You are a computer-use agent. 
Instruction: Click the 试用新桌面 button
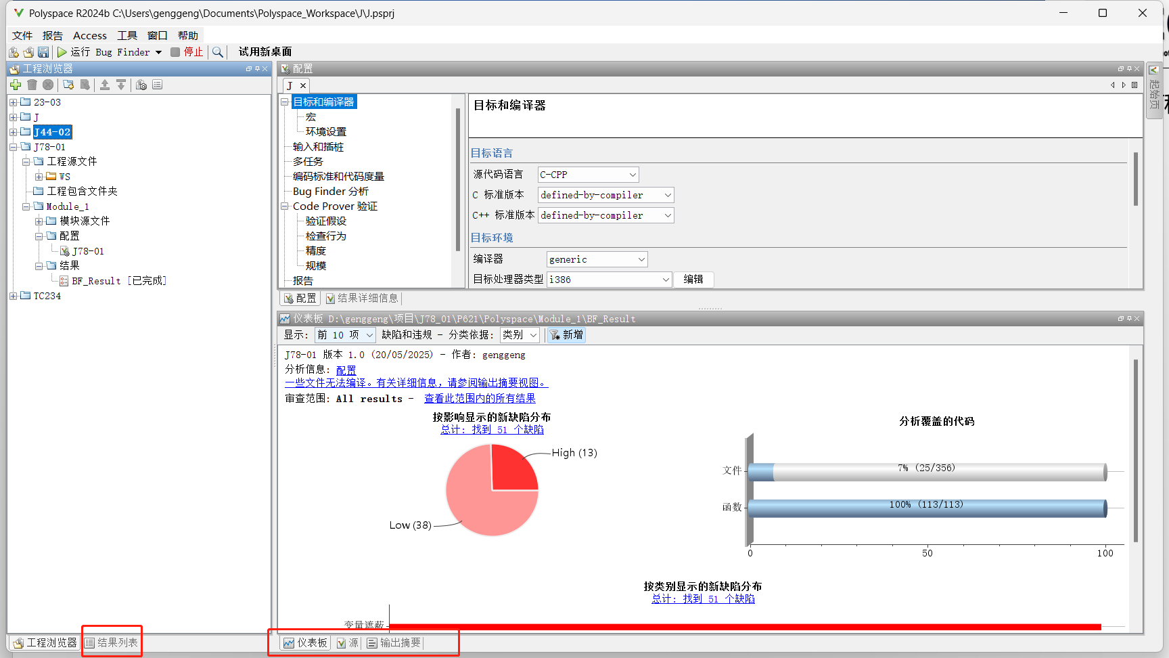click(265, 52)
